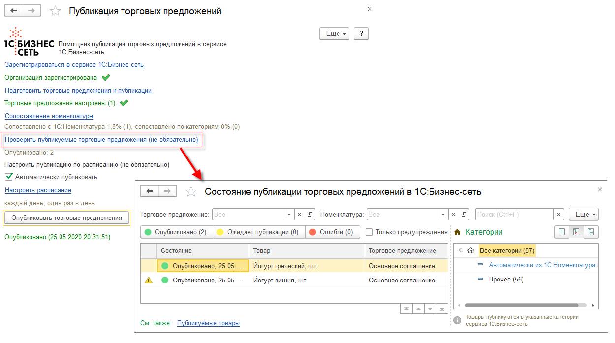Sort by Состояние column header
This screenshot has height=343, width=615.
(x=203, y=250)
